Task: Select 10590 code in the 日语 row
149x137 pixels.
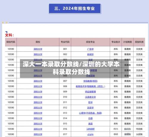Action: [11, 118]
